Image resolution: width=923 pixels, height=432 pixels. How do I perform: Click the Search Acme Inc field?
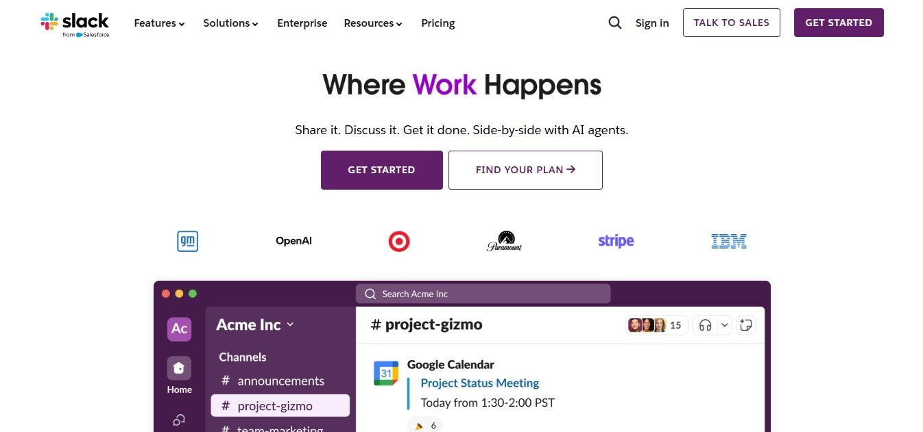coord(482,293)
